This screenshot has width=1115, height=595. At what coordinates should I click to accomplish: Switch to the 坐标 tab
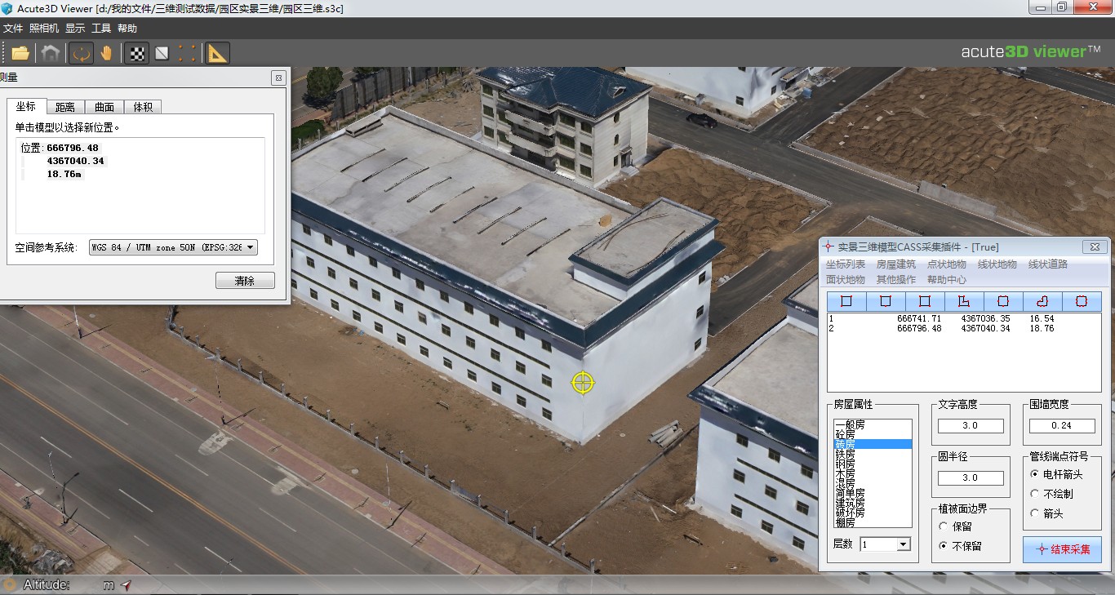[x=26, y=106]
